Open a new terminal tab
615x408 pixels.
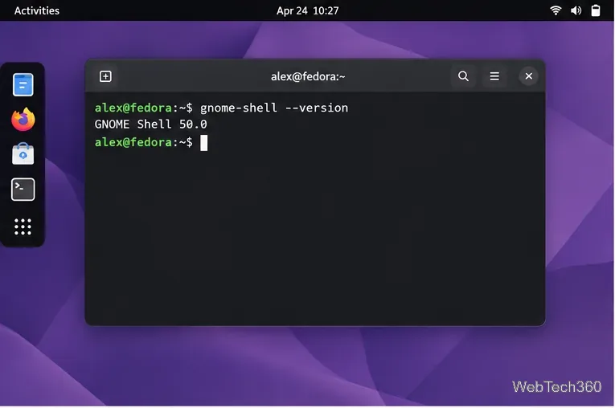click(105, 76)
